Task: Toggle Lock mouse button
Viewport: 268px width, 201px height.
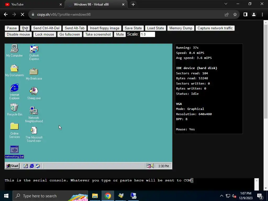Action: (44, 34)
